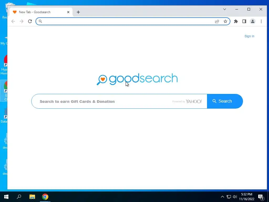Open the volume speaker icon

pyautogui.click(x=235, y=197)
